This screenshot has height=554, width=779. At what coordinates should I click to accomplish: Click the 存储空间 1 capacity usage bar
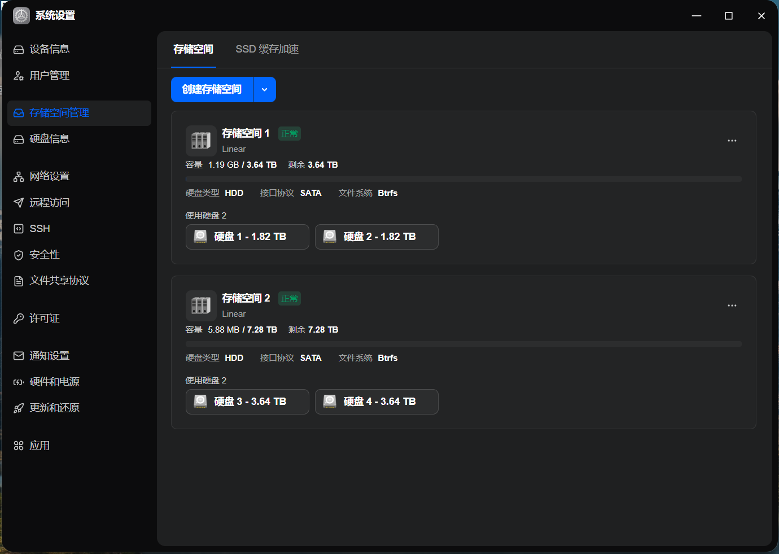pos(463,179)
